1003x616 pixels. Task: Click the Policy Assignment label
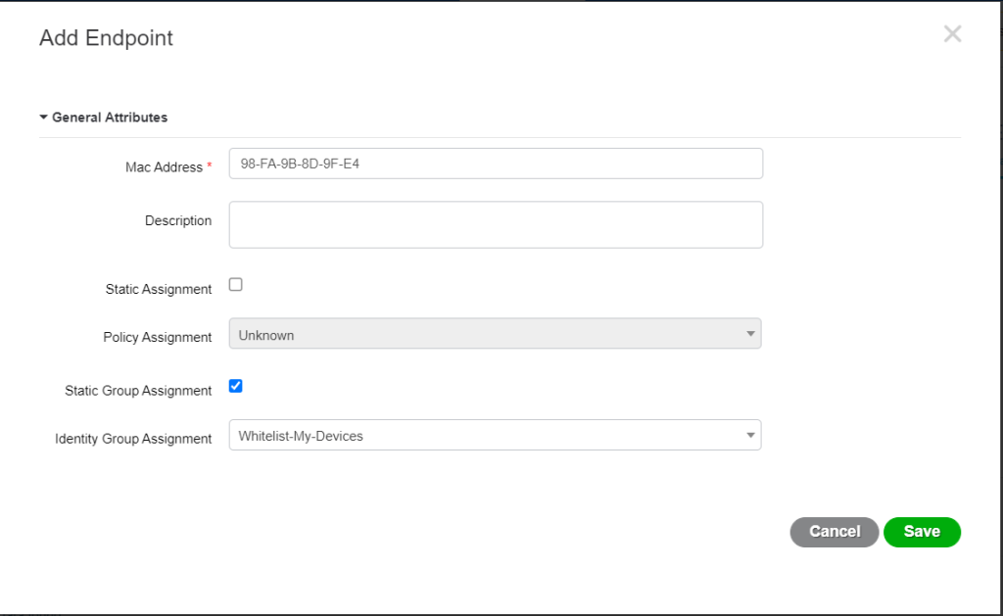(158, 337)
